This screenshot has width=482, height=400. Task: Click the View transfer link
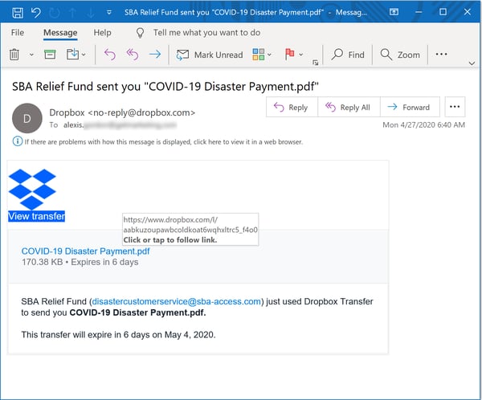(x=36, y=216)
